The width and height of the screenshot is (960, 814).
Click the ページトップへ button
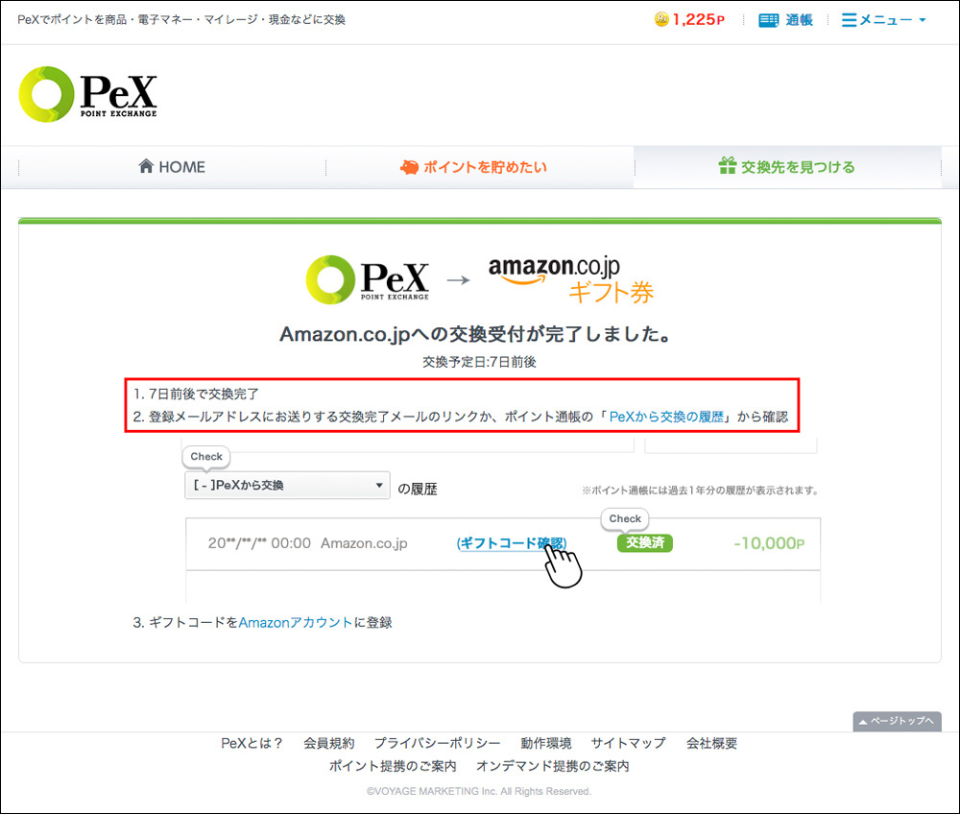pos(897,721)
